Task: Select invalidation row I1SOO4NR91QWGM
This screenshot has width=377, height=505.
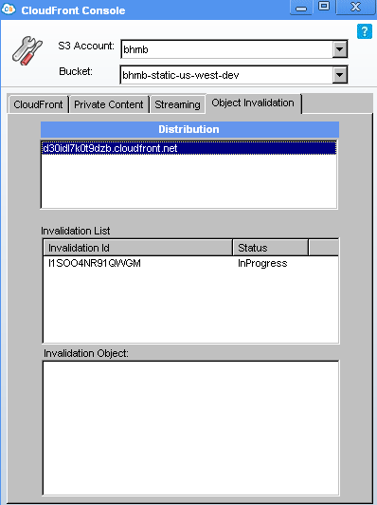Action: [191, 263]
